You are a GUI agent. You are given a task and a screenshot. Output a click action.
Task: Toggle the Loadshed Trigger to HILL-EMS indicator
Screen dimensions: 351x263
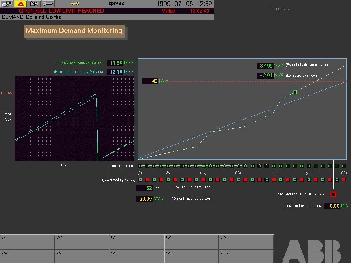(x=333, y=194)
